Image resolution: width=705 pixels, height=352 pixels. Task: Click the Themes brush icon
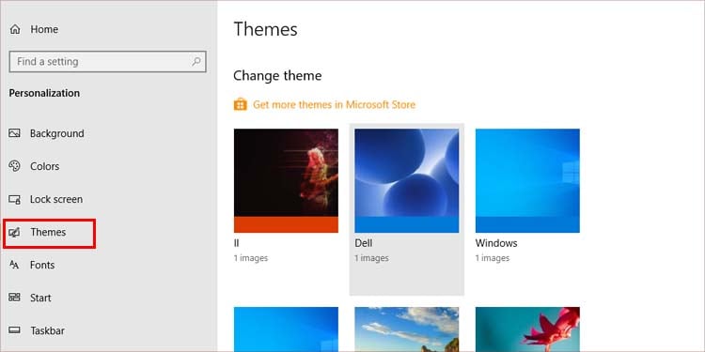[14, 232]
